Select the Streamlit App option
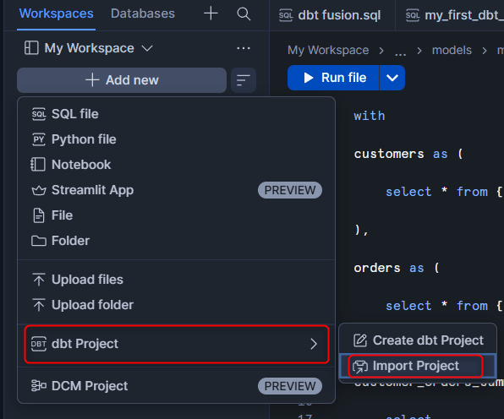Screen dimensions: 504x419 point(176,190)
